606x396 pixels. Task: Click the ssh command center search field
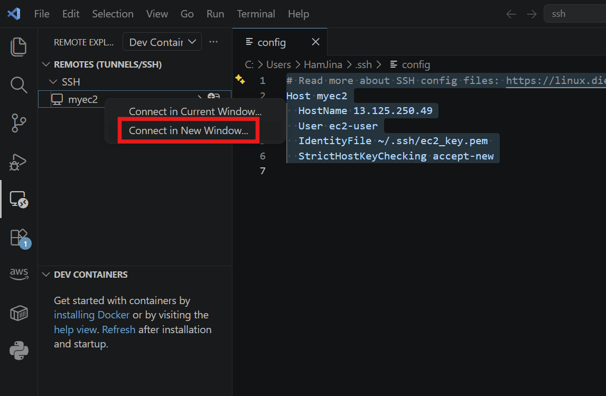point(575,14)
